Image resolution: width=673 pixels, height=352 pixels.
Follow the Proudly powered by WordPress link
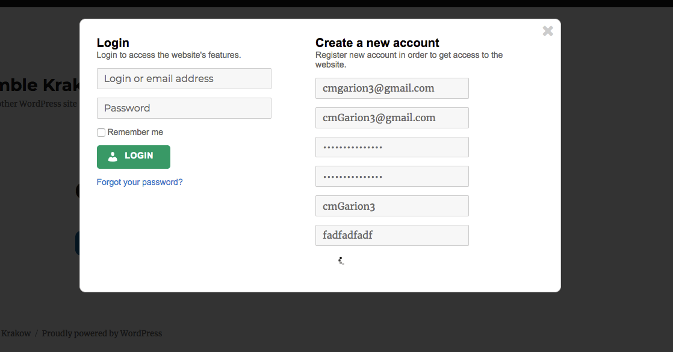tap(102, 333)
